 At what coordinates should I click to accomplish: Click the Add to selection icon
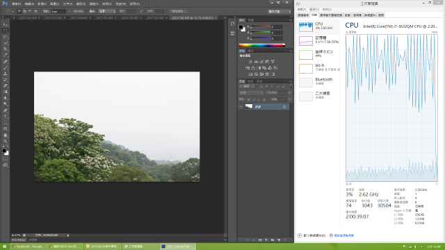(x=25, y=11)
